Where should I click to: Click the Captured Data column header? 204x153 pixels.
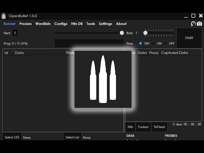[175, 53]
